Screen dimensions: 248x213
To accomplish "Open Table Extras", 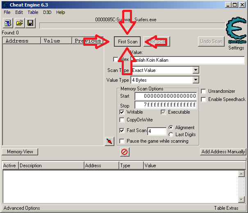I will [226, 208].
